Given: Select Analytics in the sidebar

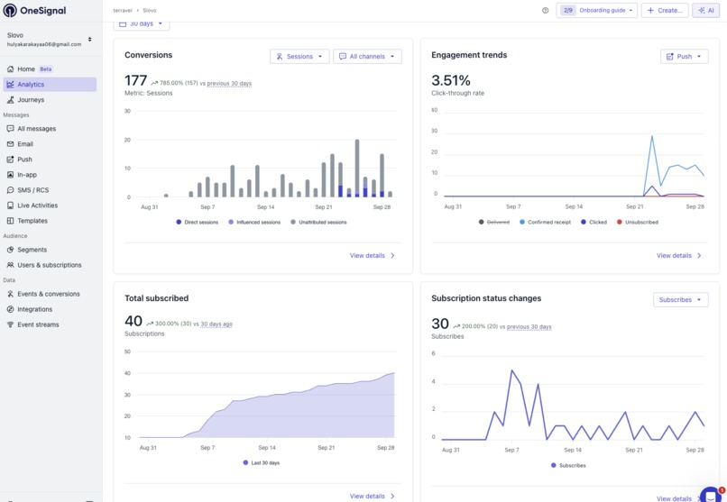Looking at the screenshot, I should (51, 85).
